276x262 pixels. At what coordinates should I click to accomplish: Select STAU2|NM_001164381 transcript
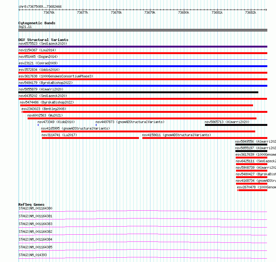coord(35,216)
